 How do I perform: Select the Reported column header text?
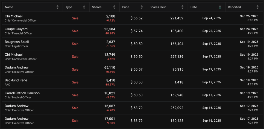coord(234,7)
